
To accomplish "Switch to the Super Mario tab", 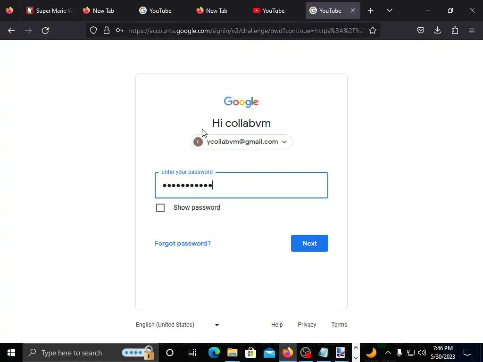I will point(49,10).
